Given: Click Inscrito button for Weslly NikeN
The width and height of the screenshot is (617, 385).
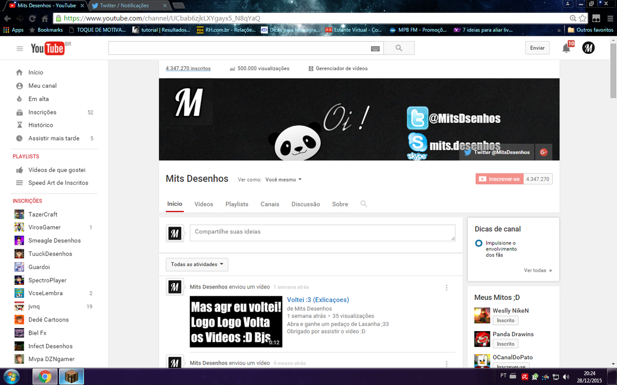Looking at the screenshot, I should coord(505,320).
